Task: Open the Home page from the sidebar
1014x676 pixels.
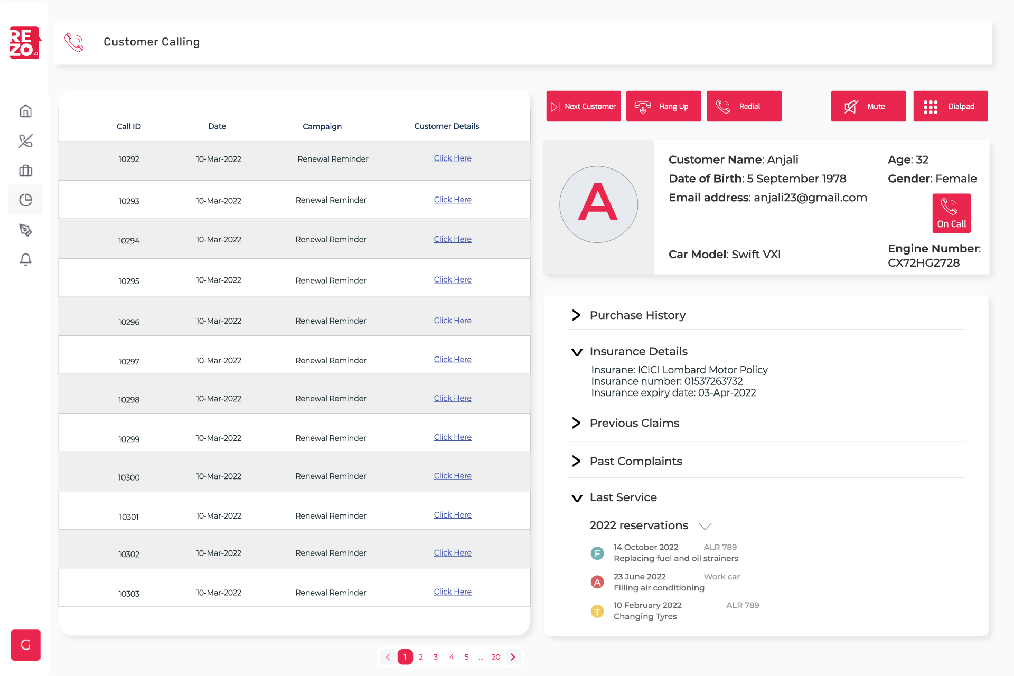Action: point(25,111)
